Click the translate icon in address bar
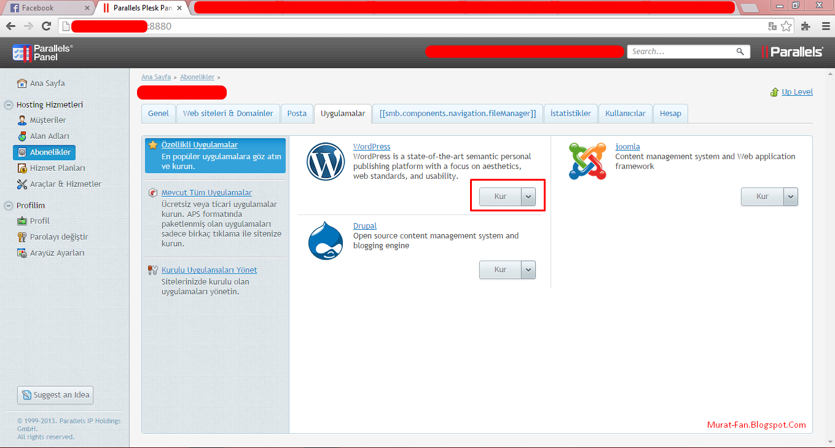Image resolution: width=835 pixels, height=448 pixels. pos(772,26)
